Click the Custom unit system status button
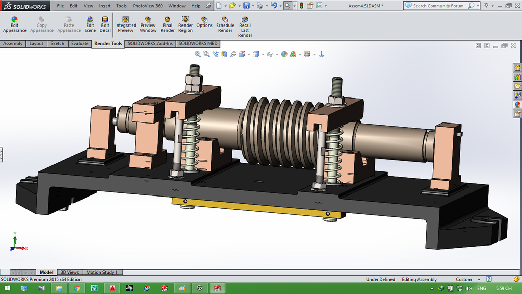 pos(464,279)
